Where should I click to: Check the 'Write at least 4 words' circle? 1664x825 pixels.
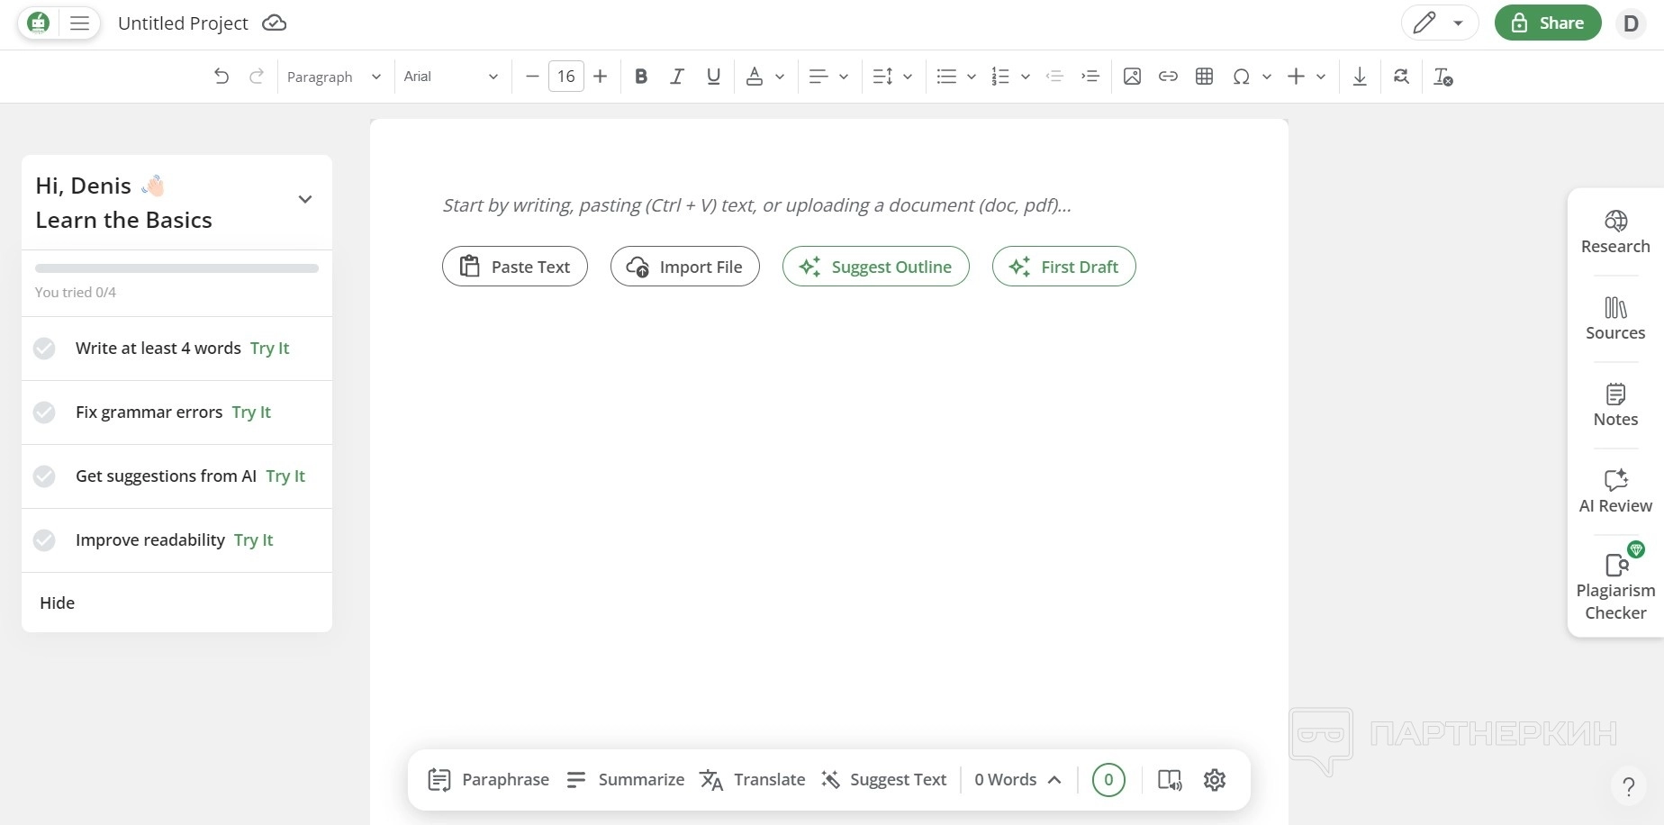point(44,349)
